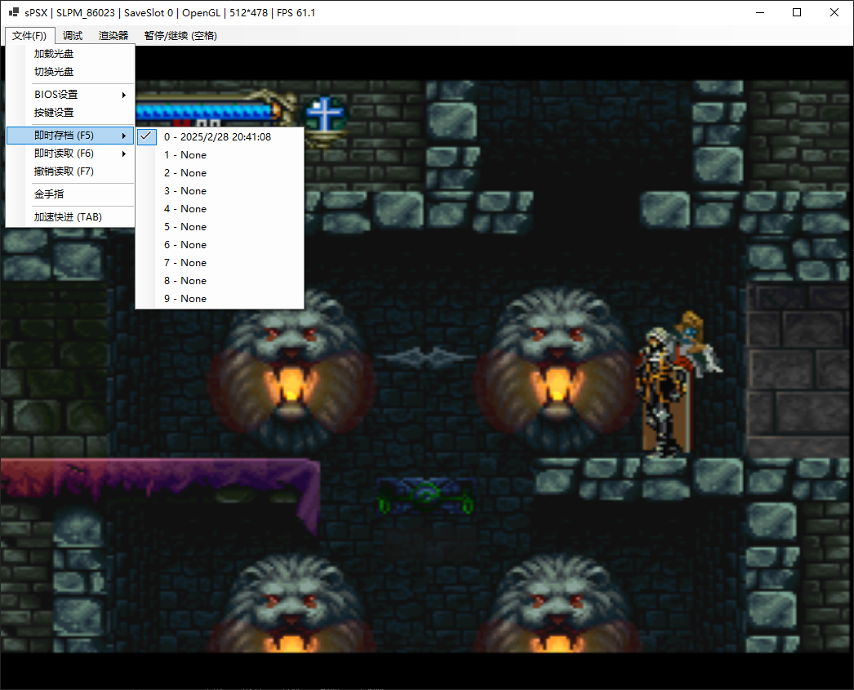
Task: Choose 切换光盘 from the file menu
Action: 70,71
